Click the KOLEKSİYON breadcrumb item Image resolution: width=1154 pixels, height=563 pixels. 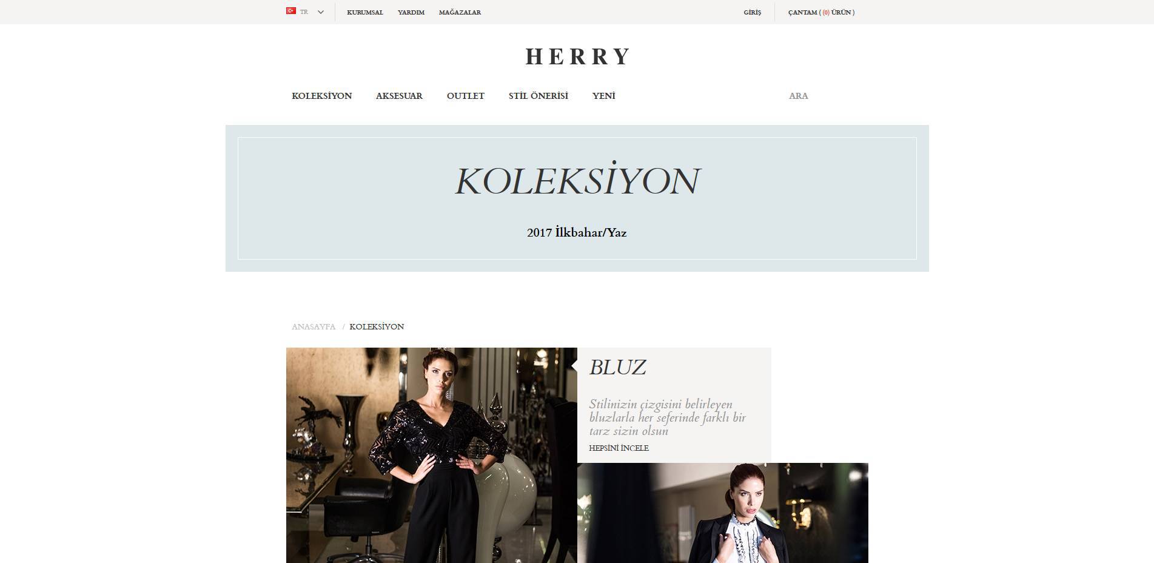[377, 326]
